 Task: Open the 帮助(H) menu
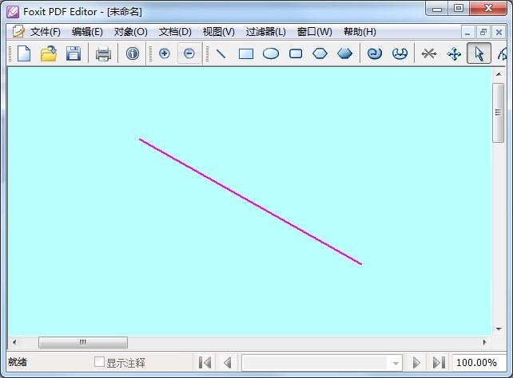(x=360, y=32)
